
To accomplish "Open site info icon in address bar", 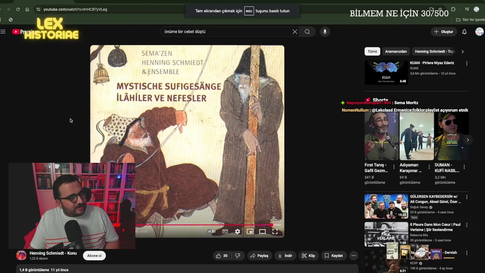I will click(38, 9).
